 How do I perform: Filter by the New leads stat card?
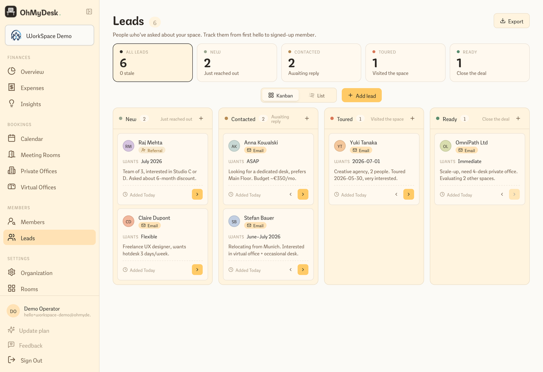237,63
